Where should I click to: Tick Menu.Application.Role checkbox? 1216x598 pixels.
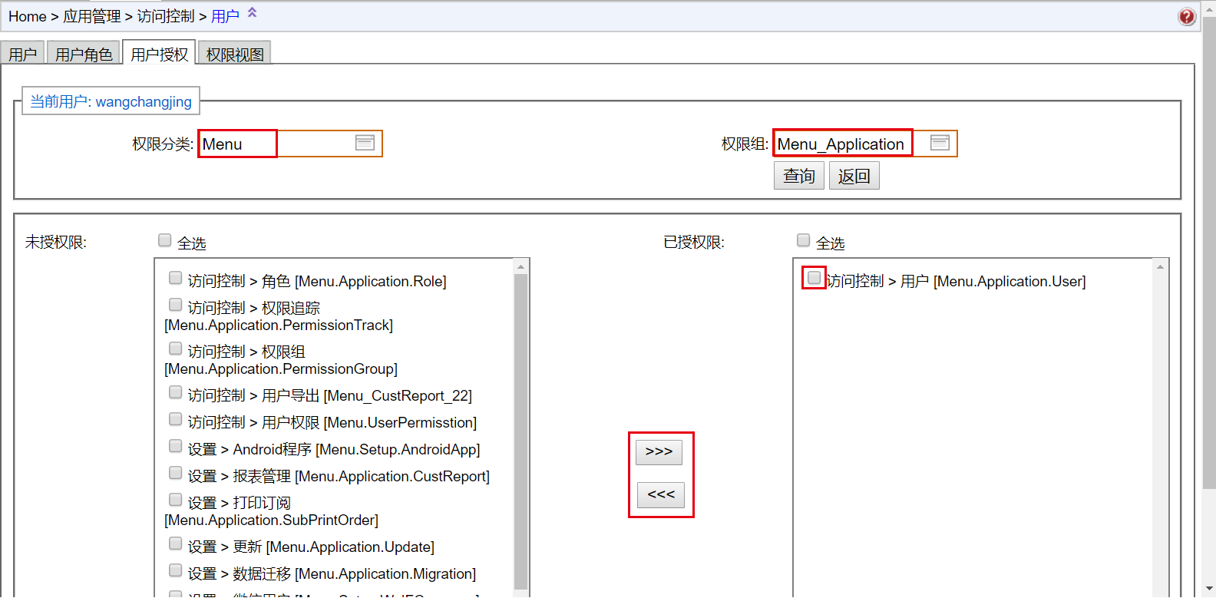pyautogui.click(x=175, y=278)
